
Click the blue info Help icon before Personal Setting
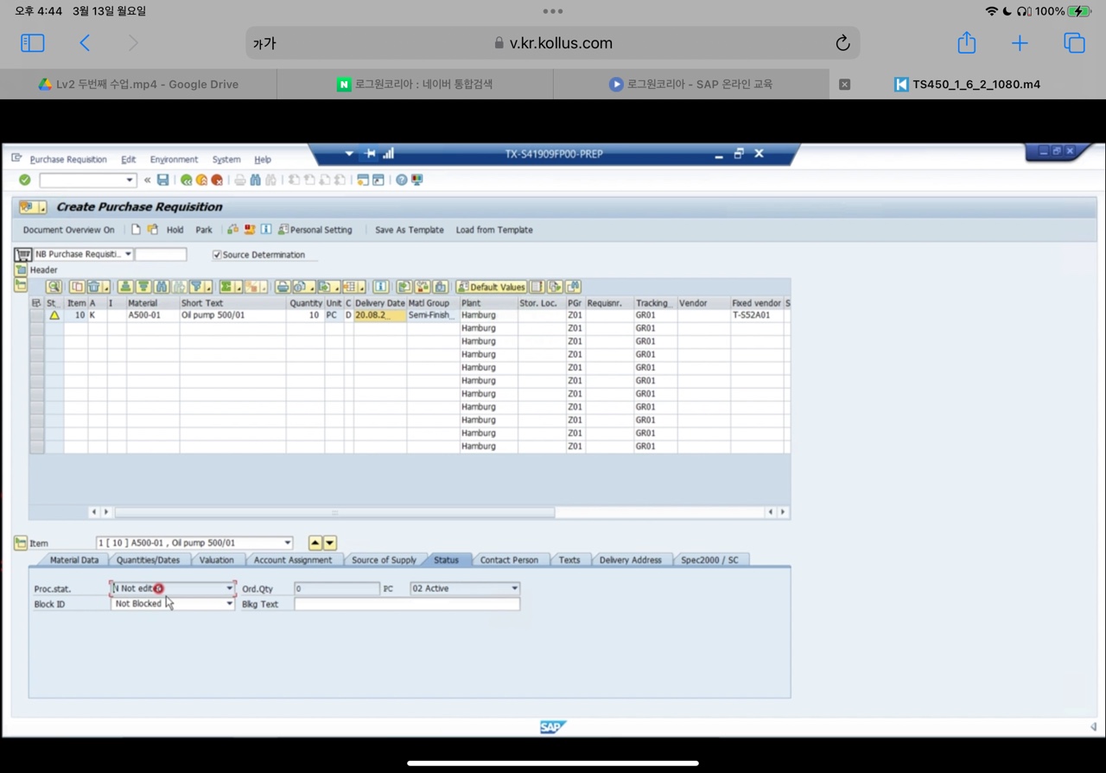(266, 230)
